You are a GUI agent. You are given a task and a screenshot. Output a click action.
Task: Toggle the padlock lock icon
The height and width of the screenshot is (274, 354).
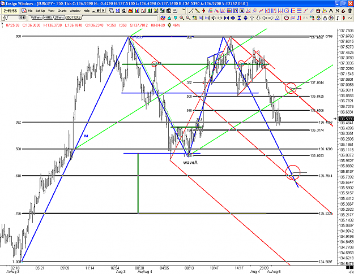tap(325, 18)
